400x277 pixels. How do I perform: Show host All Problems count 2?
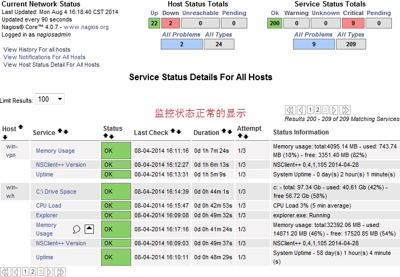182,44
